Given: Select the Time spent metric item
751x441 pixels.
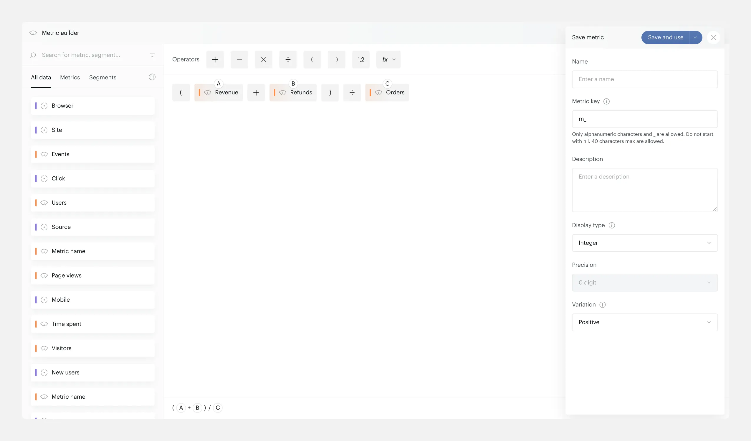Looking at the screenshot, I should [x=93, y=324].
